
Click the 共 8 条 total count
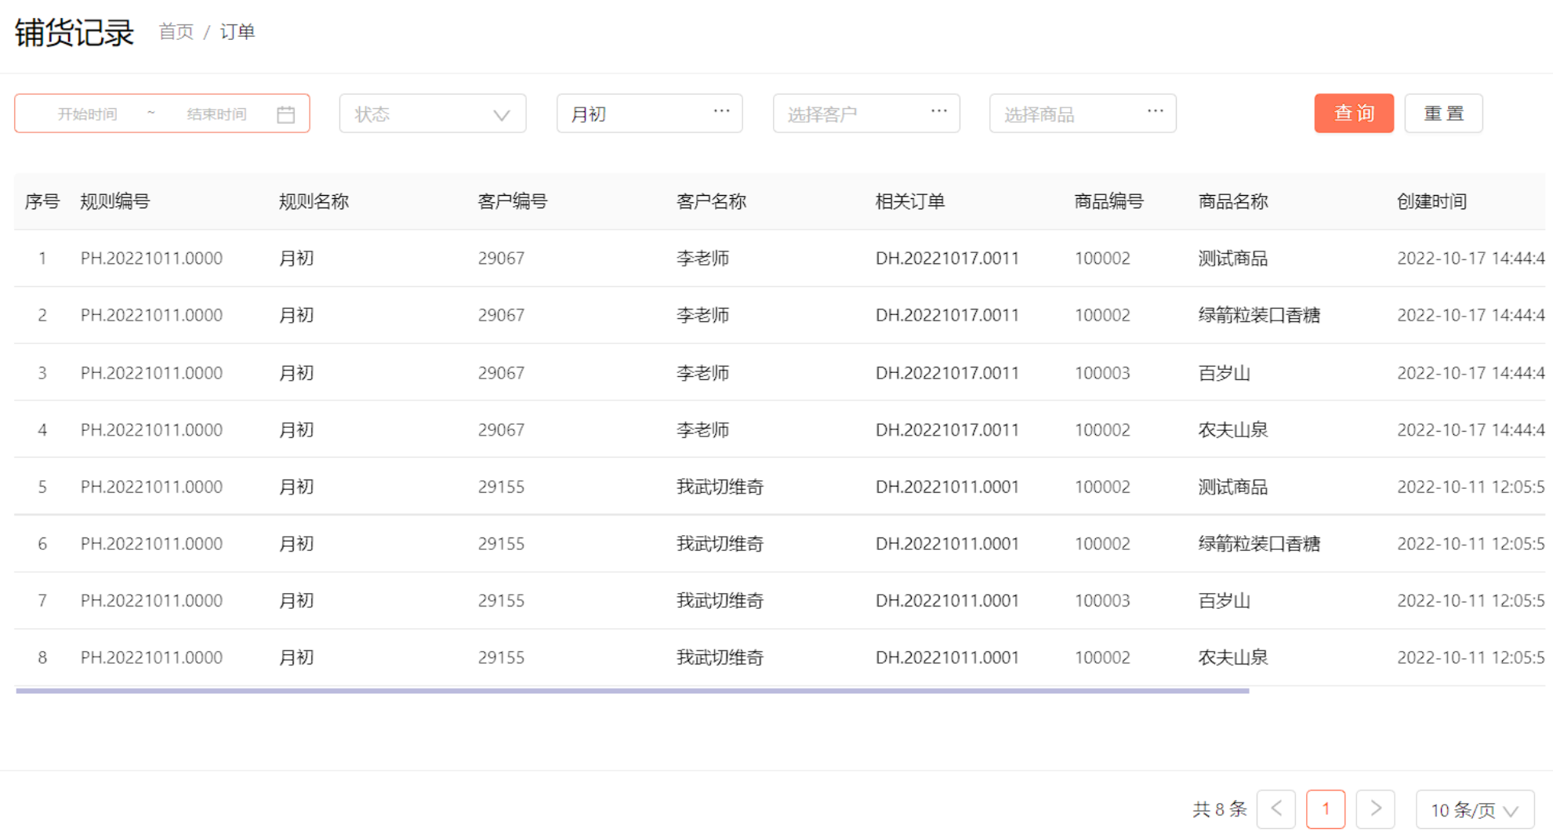coord(1219,809)
